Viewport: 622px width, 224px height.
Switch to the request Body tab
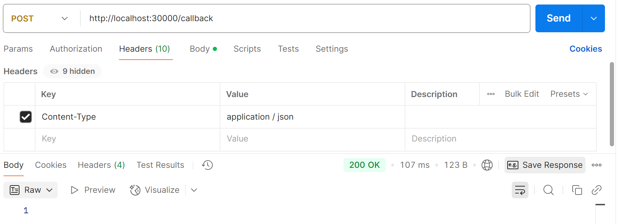(x=203, y=49)
